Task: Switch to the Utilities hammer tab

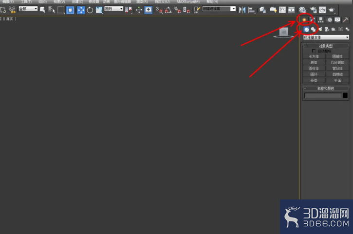Action: click(x=345, y=20)
